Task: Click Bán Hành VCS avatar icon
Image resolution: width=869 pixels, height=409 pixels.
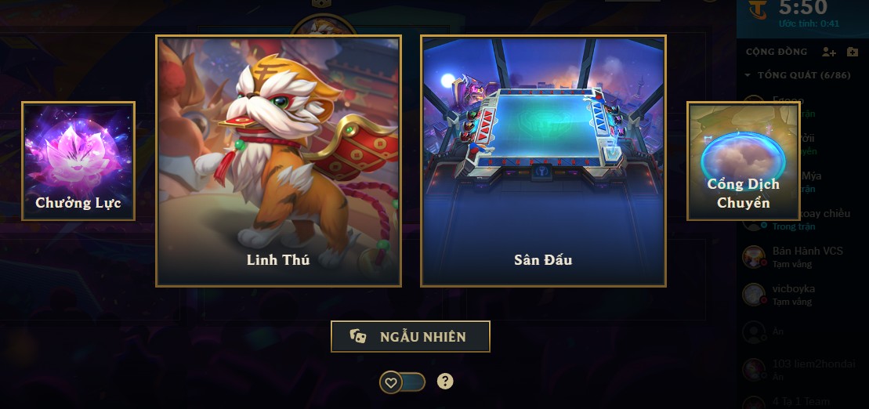Action: [x=754, y=256]
